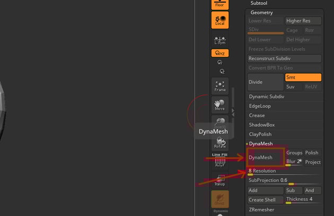Click the Divide button
The image size is (334, 216).
tap(266, 82)
